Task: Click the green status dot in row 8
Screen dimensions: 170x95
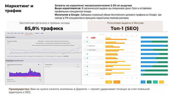Action: pyautogui.click(x=87, y=66)
